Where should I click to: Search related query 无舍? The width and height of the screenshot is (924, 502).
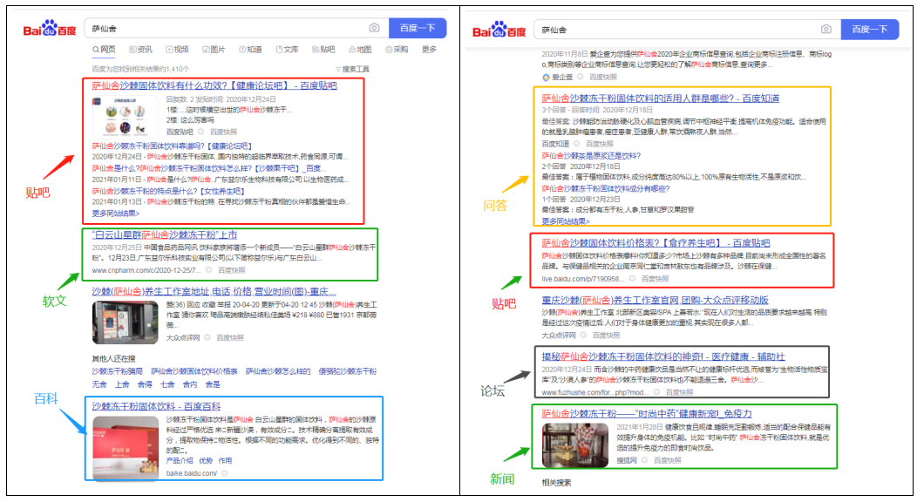tap(99, 384)
